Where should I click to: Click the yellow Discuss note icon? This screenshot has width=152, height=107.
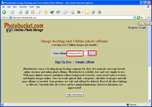(x=87, y=12)
